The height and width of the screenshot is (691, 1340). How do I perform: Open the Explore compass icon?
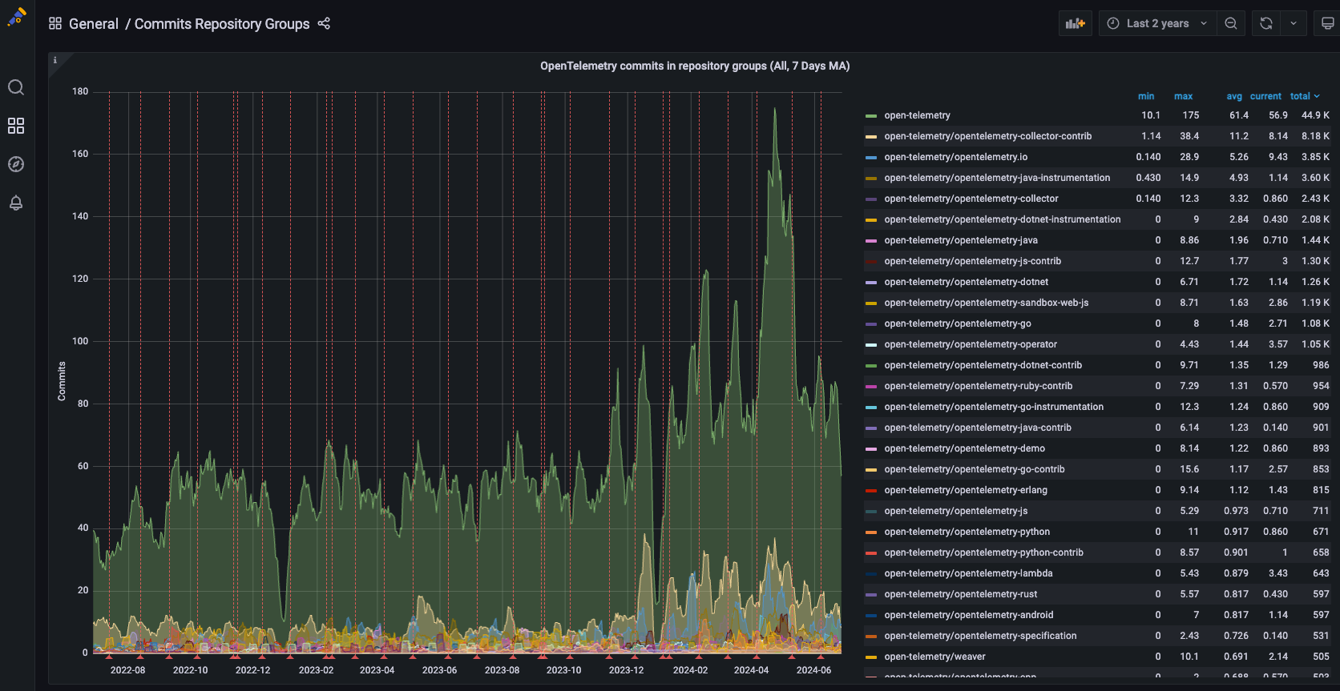[x=16, y=164]
